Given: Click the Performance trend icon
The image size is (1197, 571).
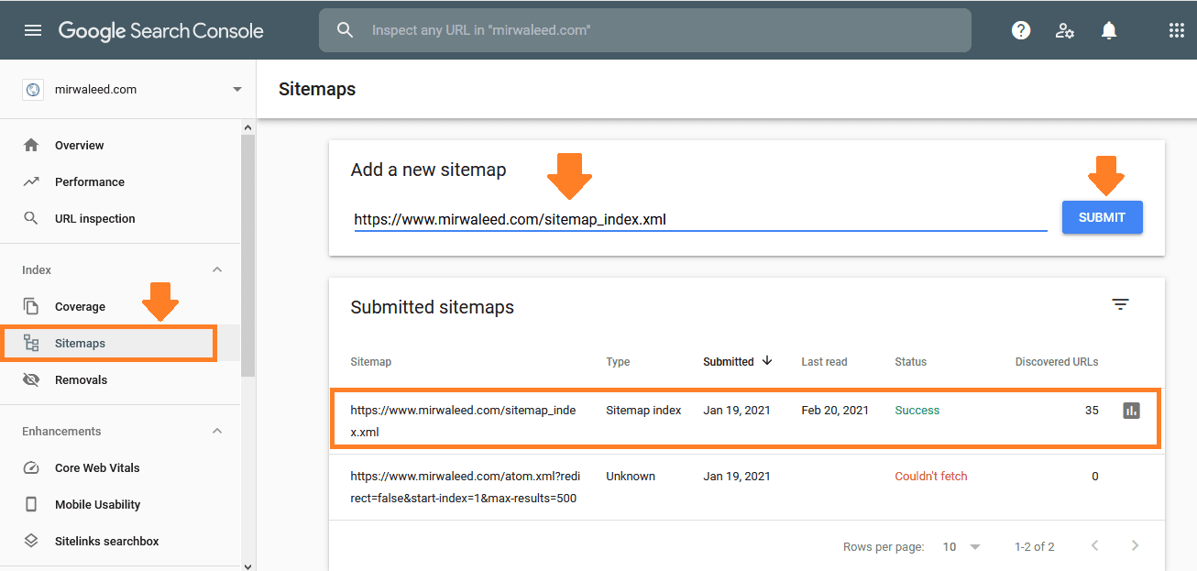Looking at the screenshot, I should [31, 181].
